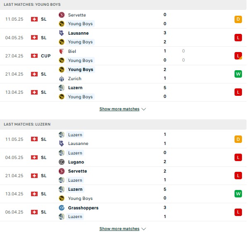This screenshot has height=235, width=249.
Task: Click the green W badge for Luzern 5-0 win
Action: click(x=238, y=194)
